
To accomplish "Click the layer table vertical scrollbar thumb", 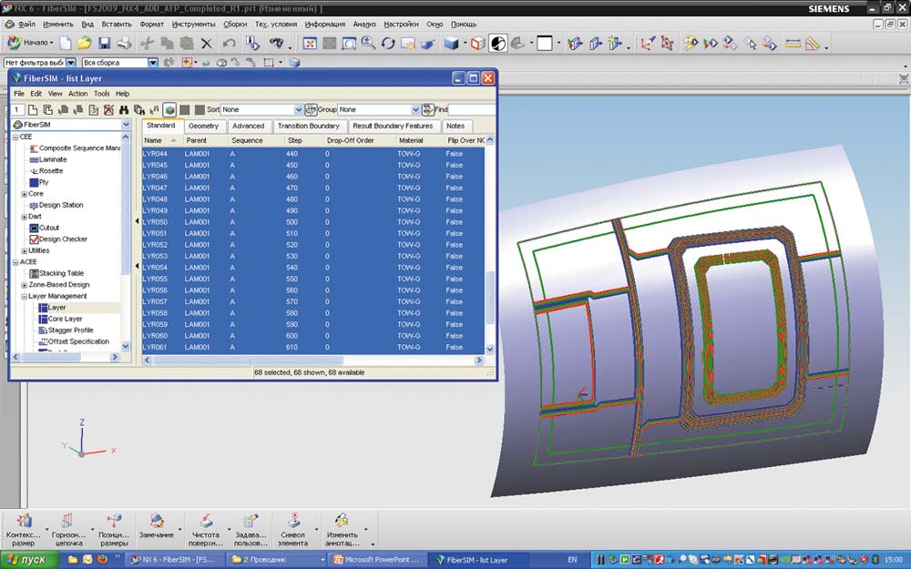I will 490,298.
